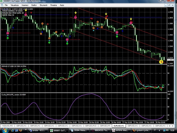
Task: Click price axis value 1.3465
Action: pyautogui.click(x=170, y=35)
